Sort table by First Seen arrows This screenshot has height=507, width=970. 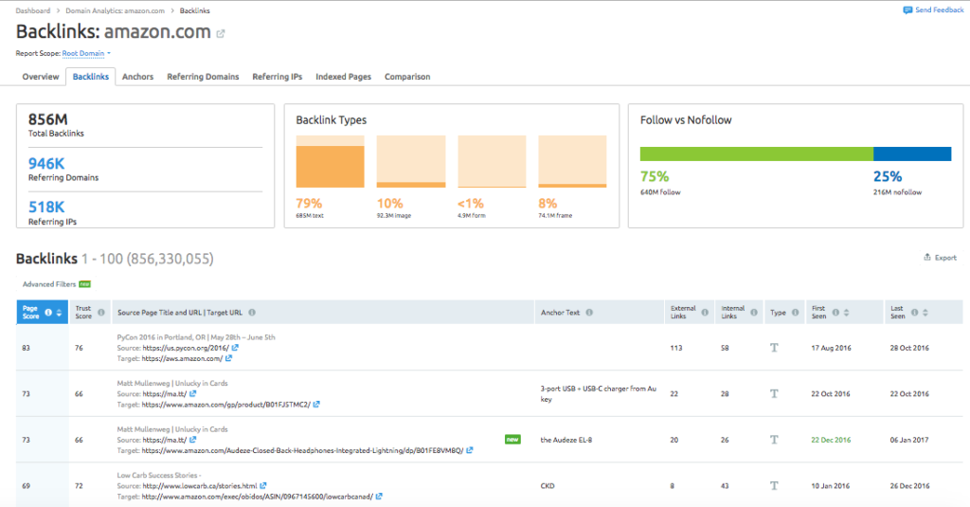pos(846,313)
